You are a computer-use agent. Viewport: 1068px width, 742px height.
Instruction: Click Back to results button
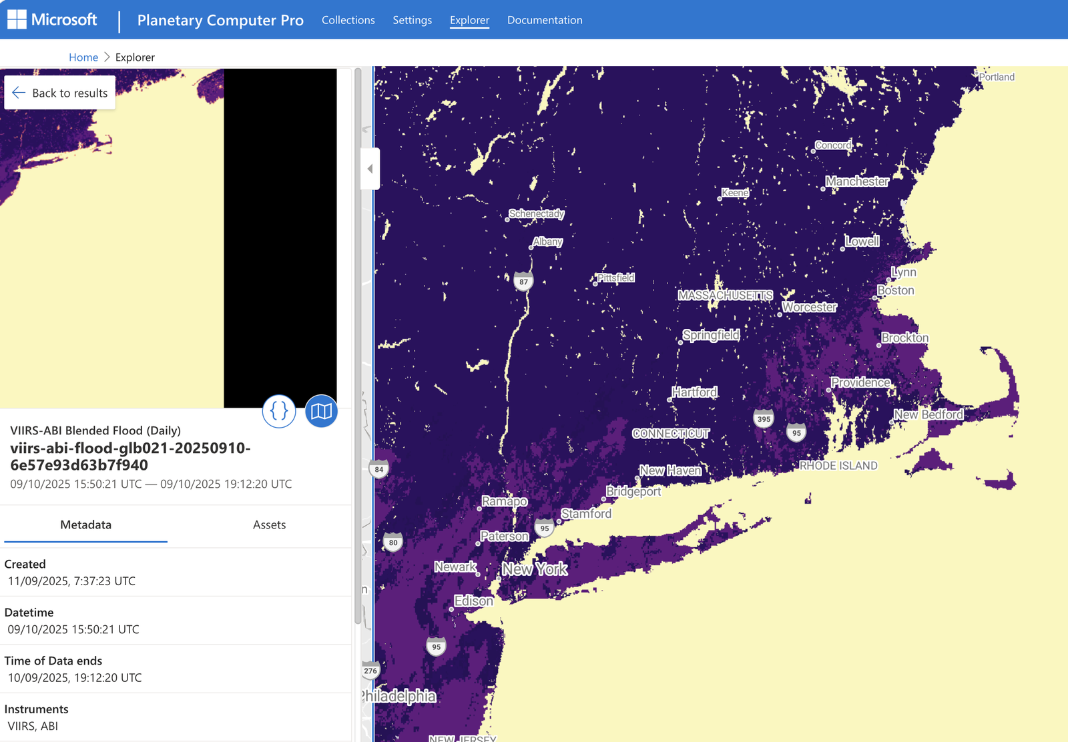[x=60, y=93]
